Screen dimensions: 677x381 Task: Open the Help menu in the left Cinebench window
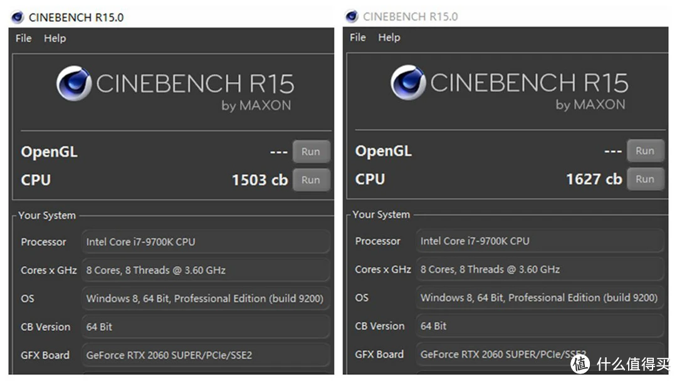[55, 38]
